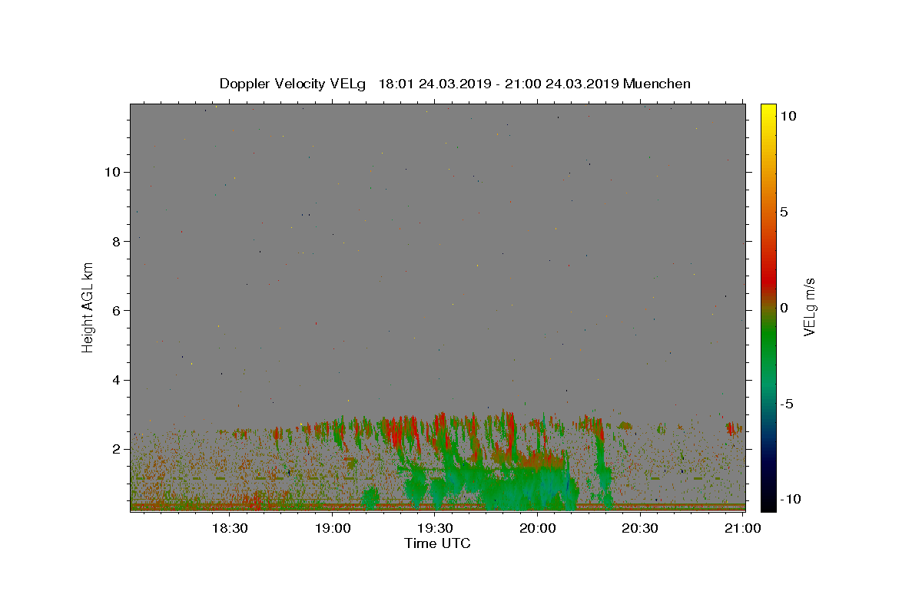Click the 20:00 time tick label

coord(538,528)
